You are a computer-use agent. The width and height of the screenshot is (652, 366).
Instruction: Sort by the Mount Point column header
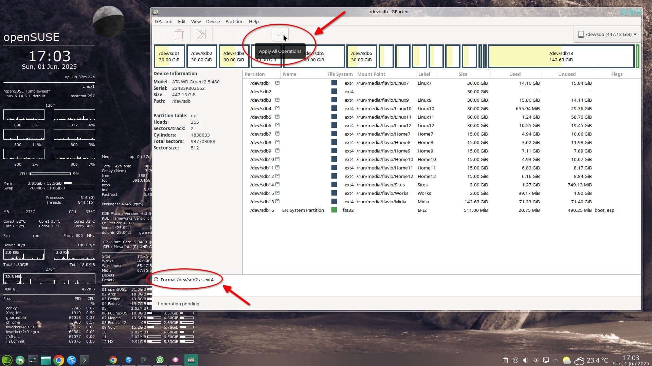tap(385, 74)
